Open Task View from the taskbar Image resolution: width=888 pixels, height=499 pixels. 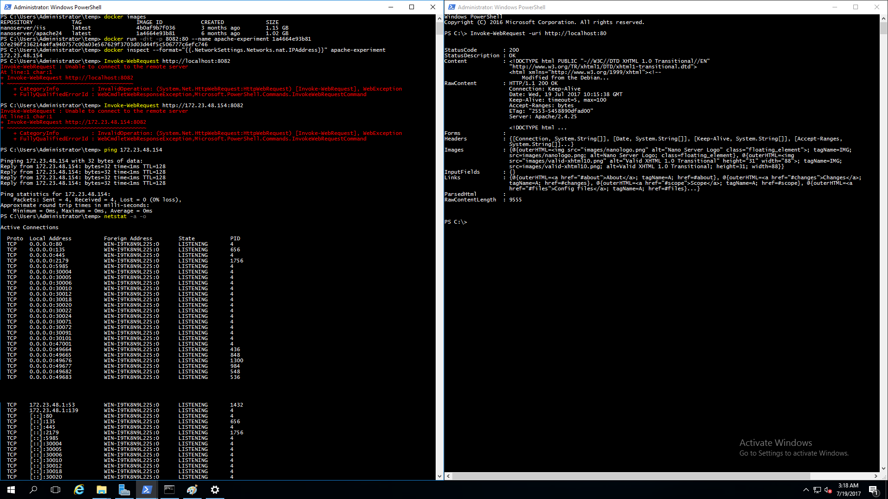click(x=55, y=490)
